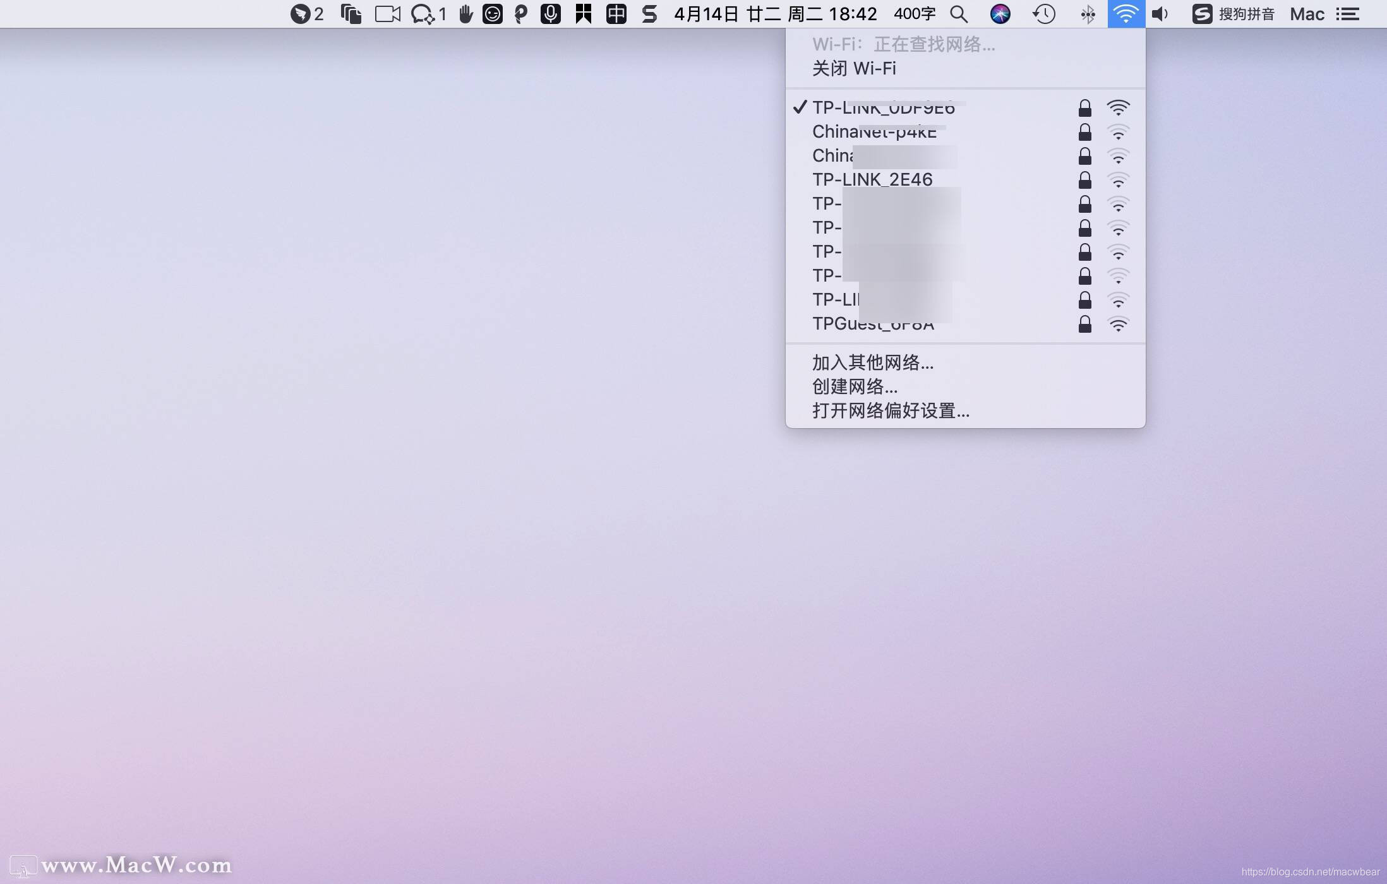Click the 中 input method icon
Viewport: 1387px width, 884px height.
coord(616,14)
